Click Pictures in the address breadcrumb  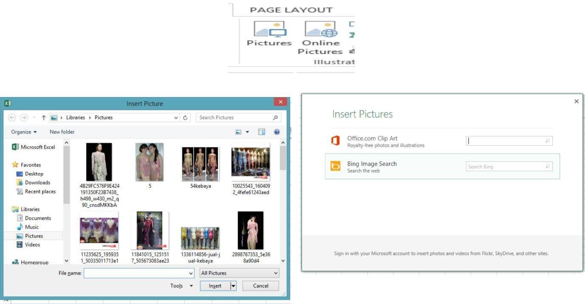(x=104, y=117)
